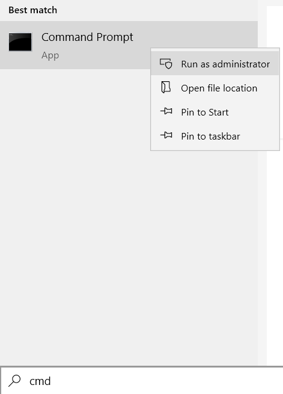Click the pin icon next to Pin to Start
This screenshot has height=394, width=283.
pos(166,111)
